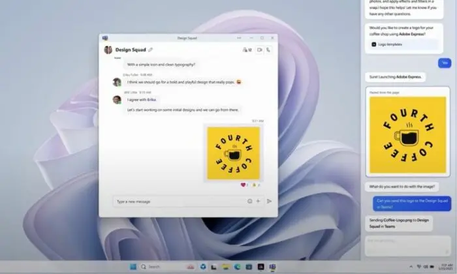This screenshot has height=274, width=457.
Task: Show hidden icons with the tray chevron
Action: [x=411, y=267]
